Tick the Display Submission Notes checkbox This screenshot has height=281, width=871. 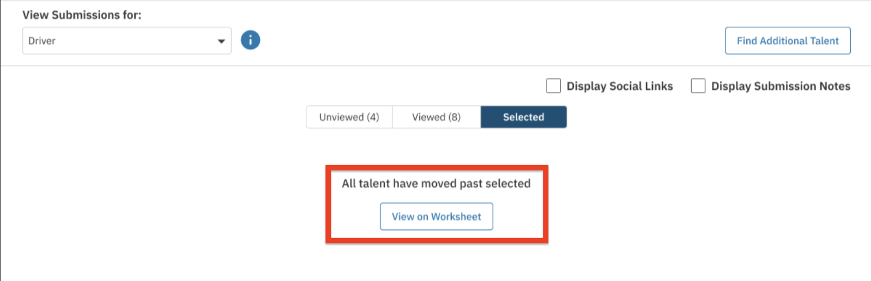pyautogui.click(x=698, y=86)
